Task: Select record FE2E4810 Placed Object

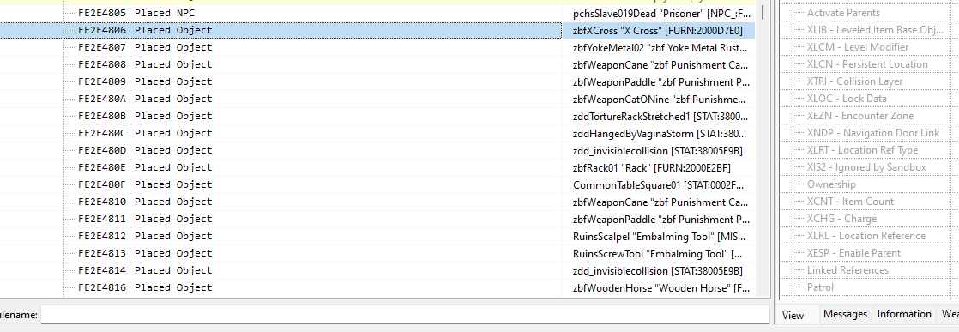Action: tap(145, 201)
